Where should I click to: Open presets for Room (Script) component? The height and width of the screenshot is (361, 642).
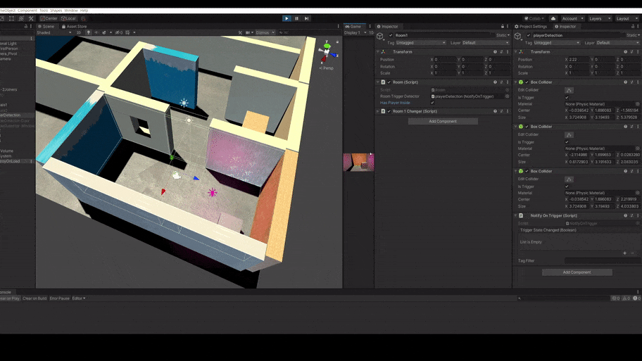[x=501, y=82]
